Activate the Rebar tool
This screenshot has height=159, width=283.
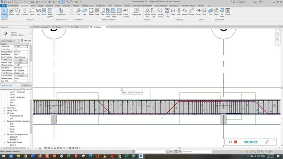coord(91,12)
